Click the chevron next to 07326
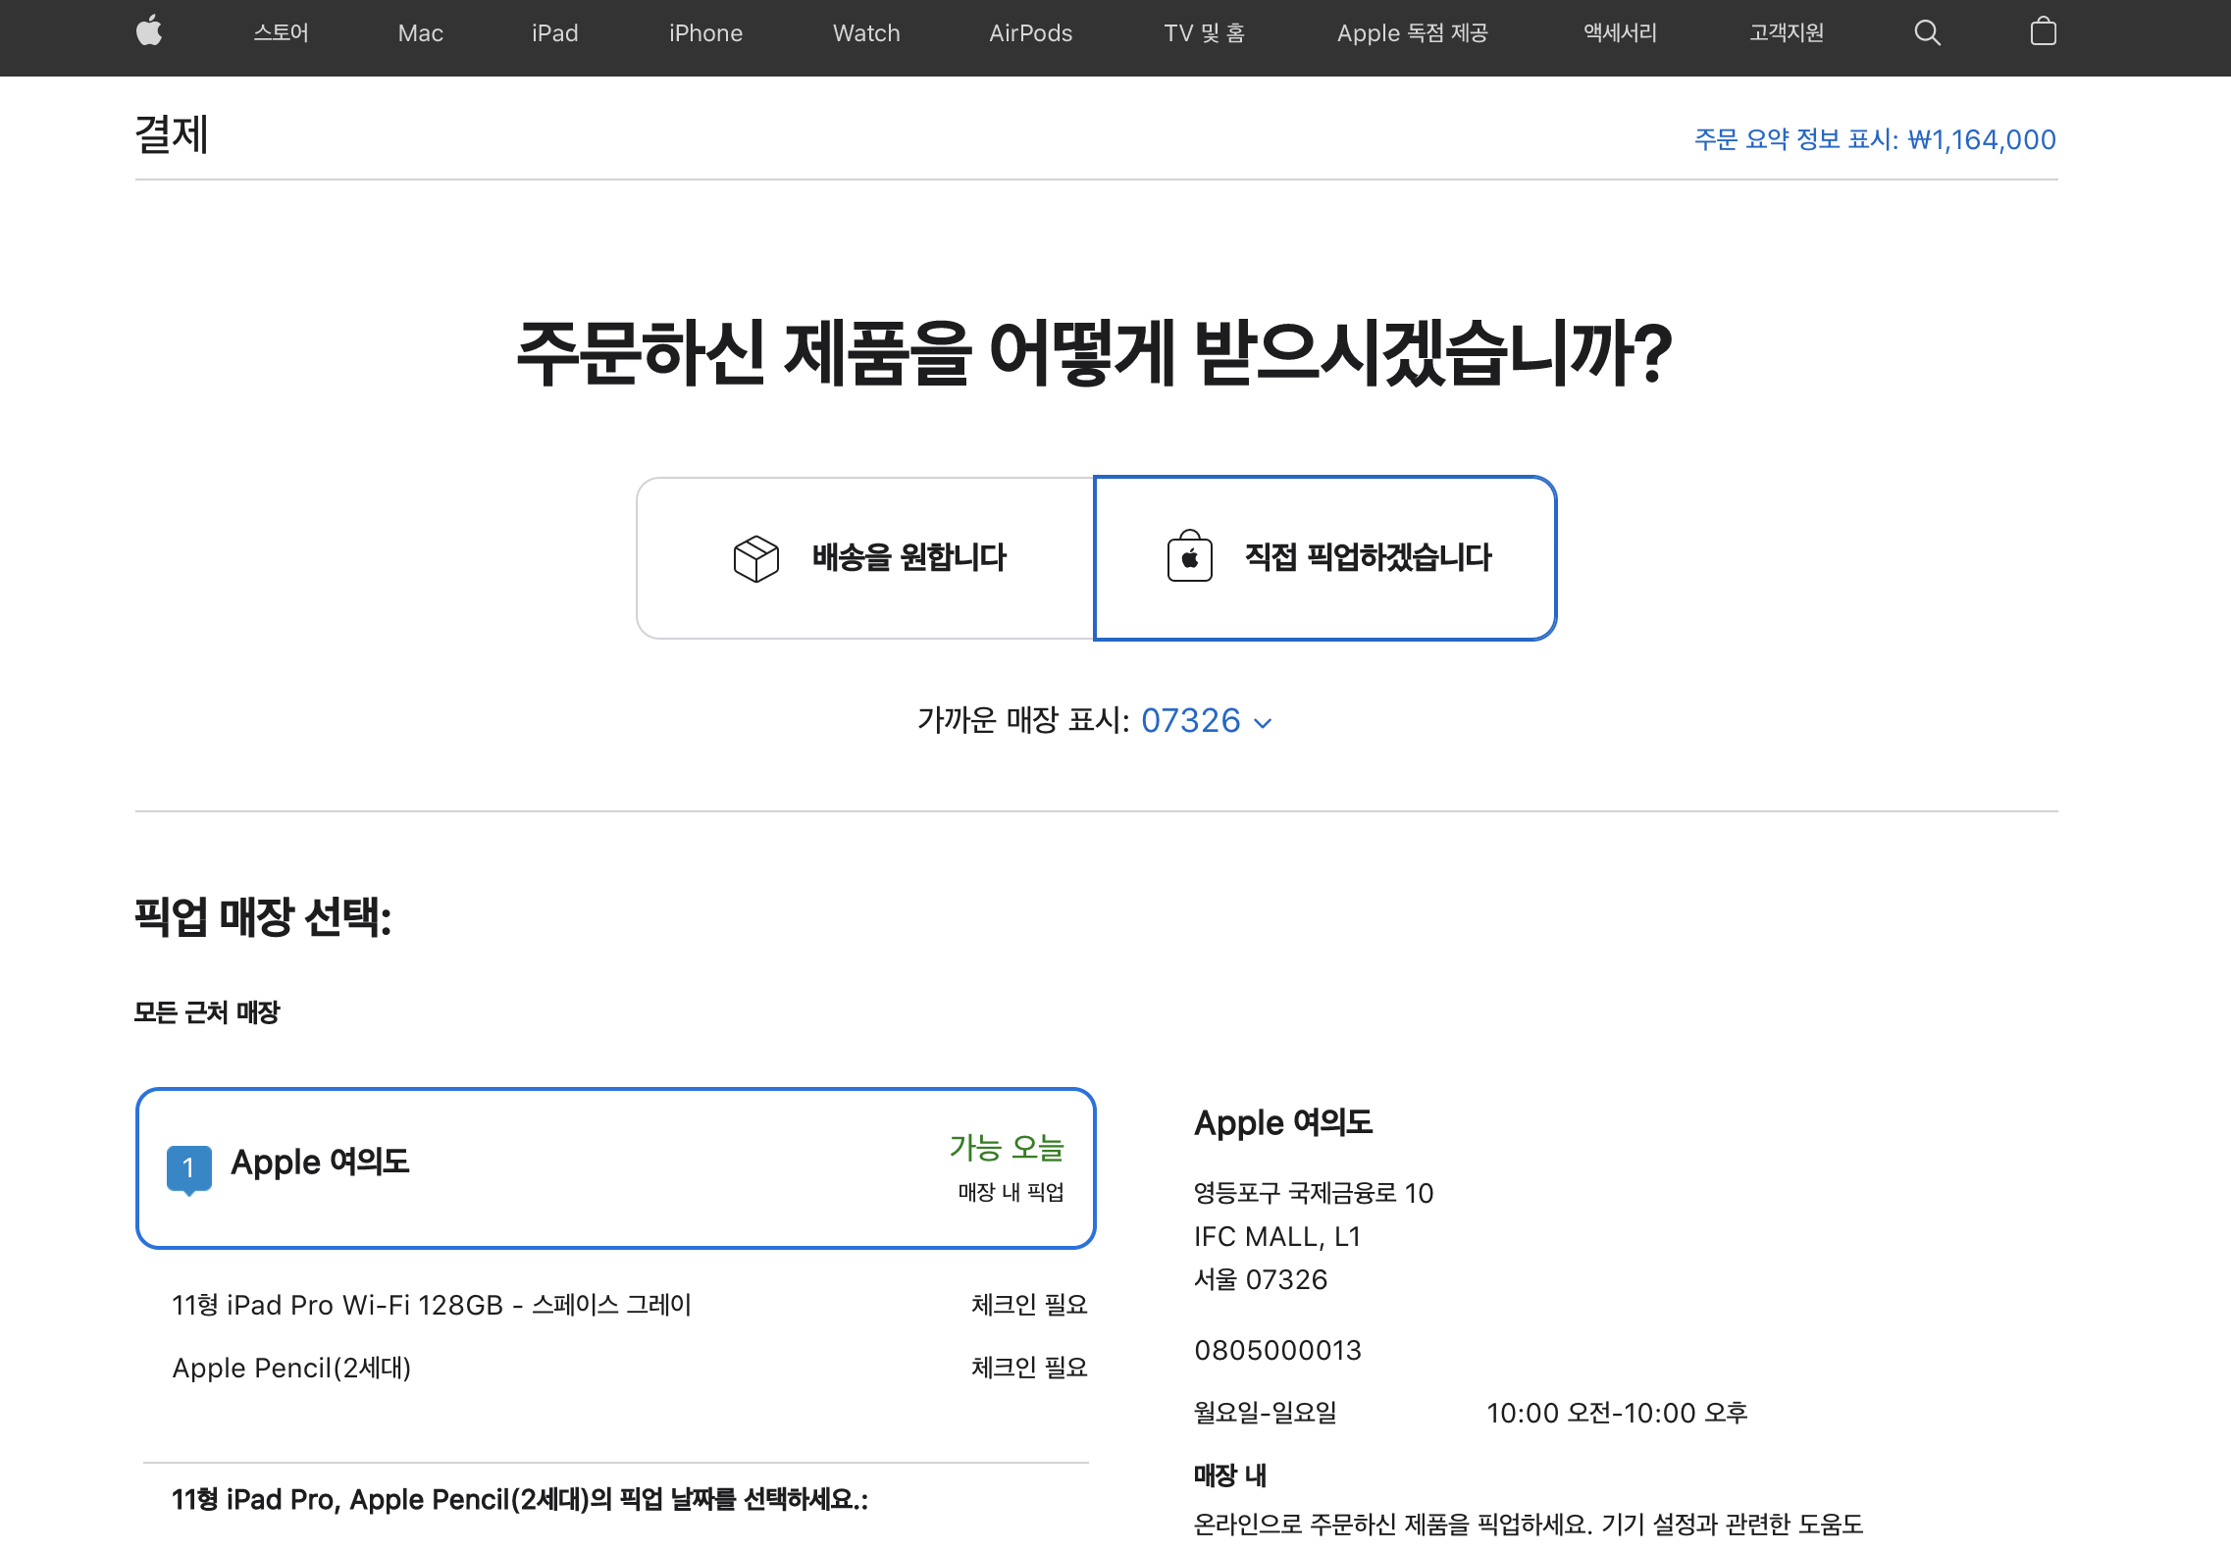This screenshot has height=1552, width=2231. point(1264,723)
